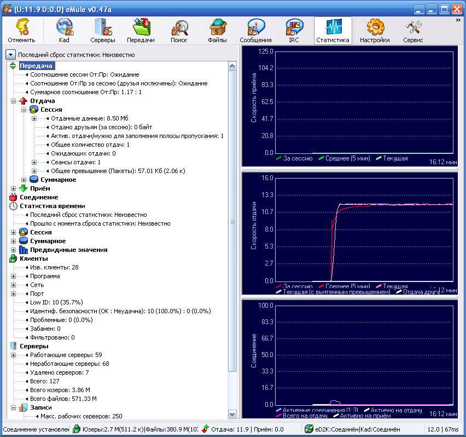Screen dimensions: 466x437
Task: Collapse the Сессия node under Отдача
Action: point(24,110)
